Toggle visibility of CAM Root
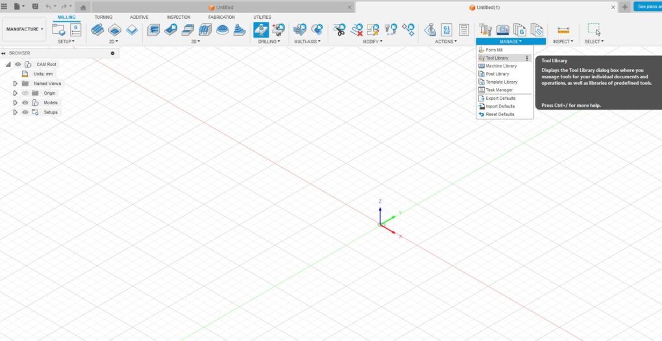 (18, 64)
